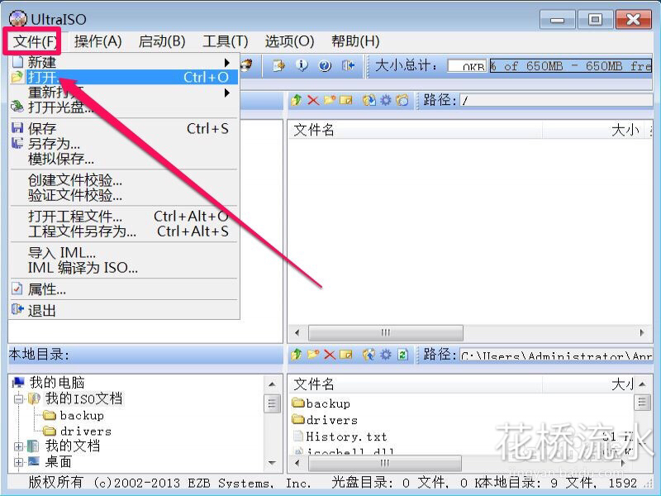The height and width of the screenshot is (496, 661).
Task: Open extract settings gear icon on ISO toolbar
Action: tap(386, 100)
